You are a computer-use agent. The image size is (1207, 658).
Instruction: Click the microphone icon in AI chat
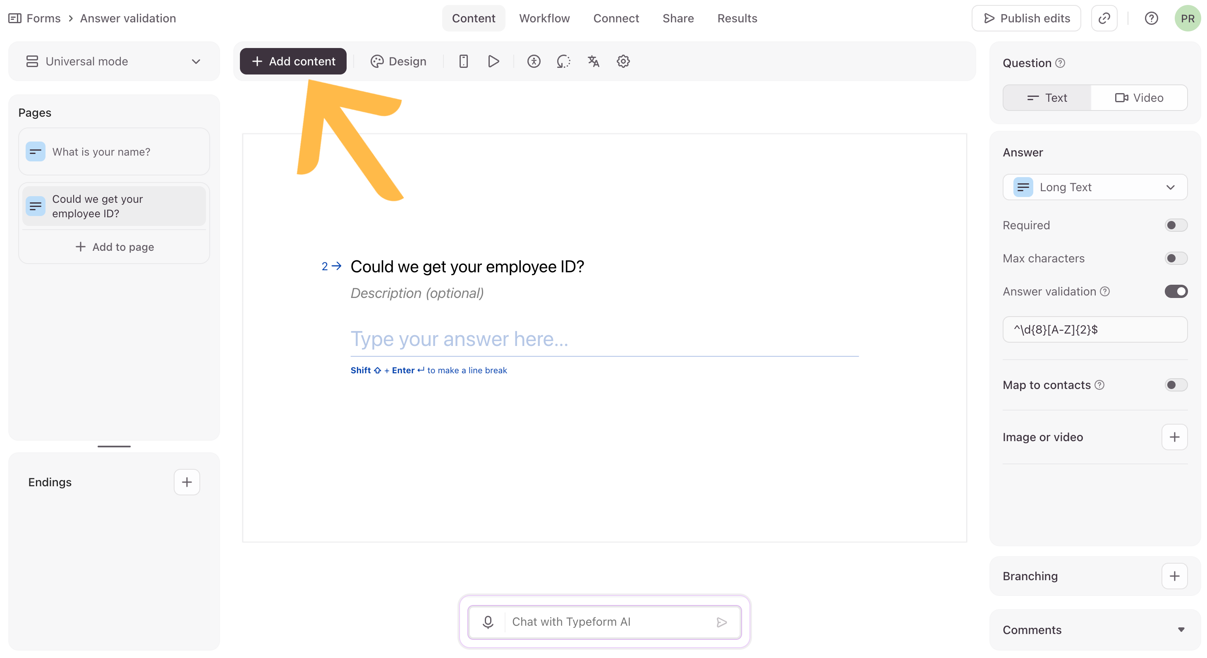[x=488, y=622]
